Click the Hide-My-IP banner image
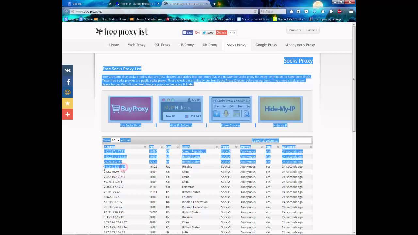Screen dimensions: 418x235 click(280, 109)
